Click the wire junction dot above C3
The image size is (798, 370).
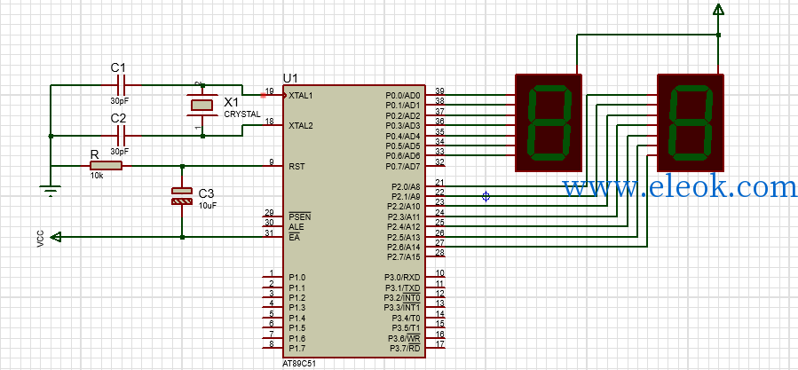[182, 166]
